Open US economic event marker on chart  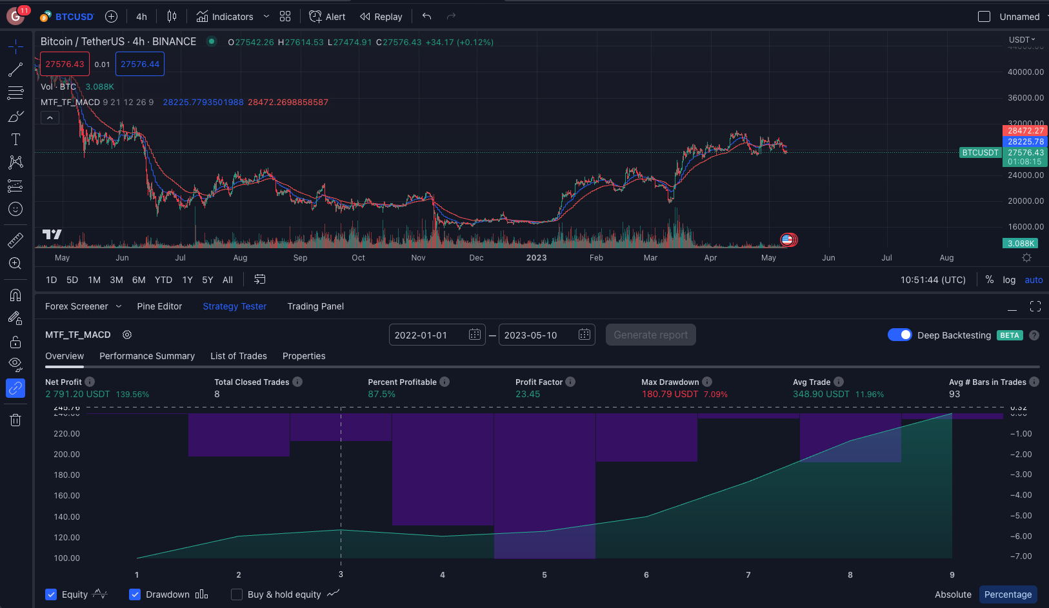786,240
